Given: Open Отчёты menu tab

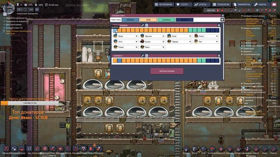Looking at the screenshot, I should coord(202,4).
